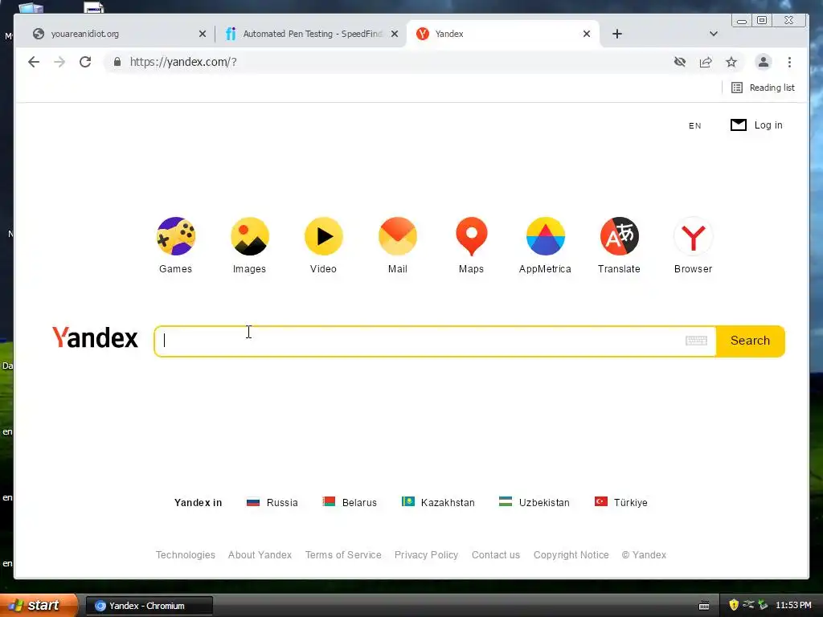This screenshot has width=823, height=617.
Task: Open the Chromium profile avatar
Action: click(x=764, y=62)
